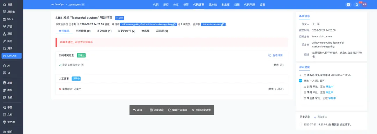Open 提交 menu in top navigation

166,5
